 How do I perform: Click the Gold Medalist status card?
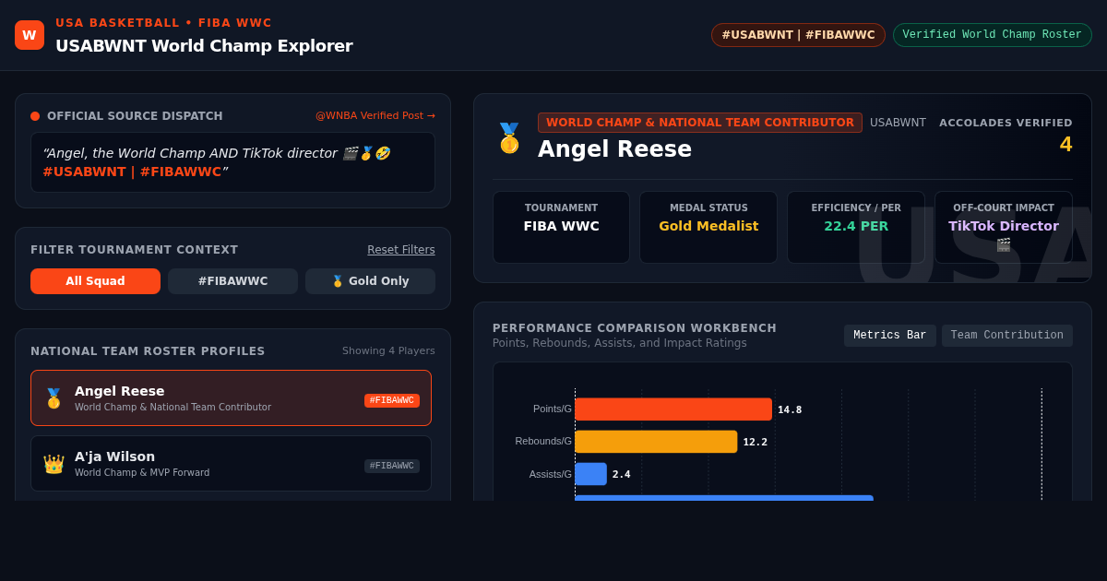point(708,227)
